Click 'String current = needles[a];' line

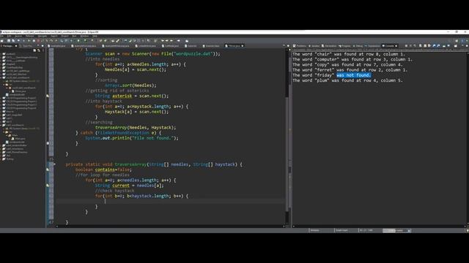[x=129, y=185]
